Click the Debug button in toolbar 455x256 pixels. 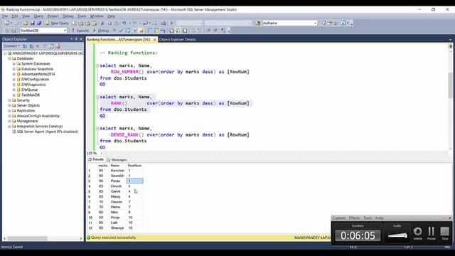tap(101, 31)
